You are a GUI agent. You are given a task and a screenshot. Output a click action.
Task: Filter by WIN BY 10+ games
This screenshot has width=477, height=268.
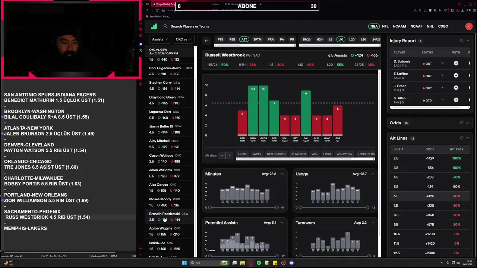click(344, 154)
